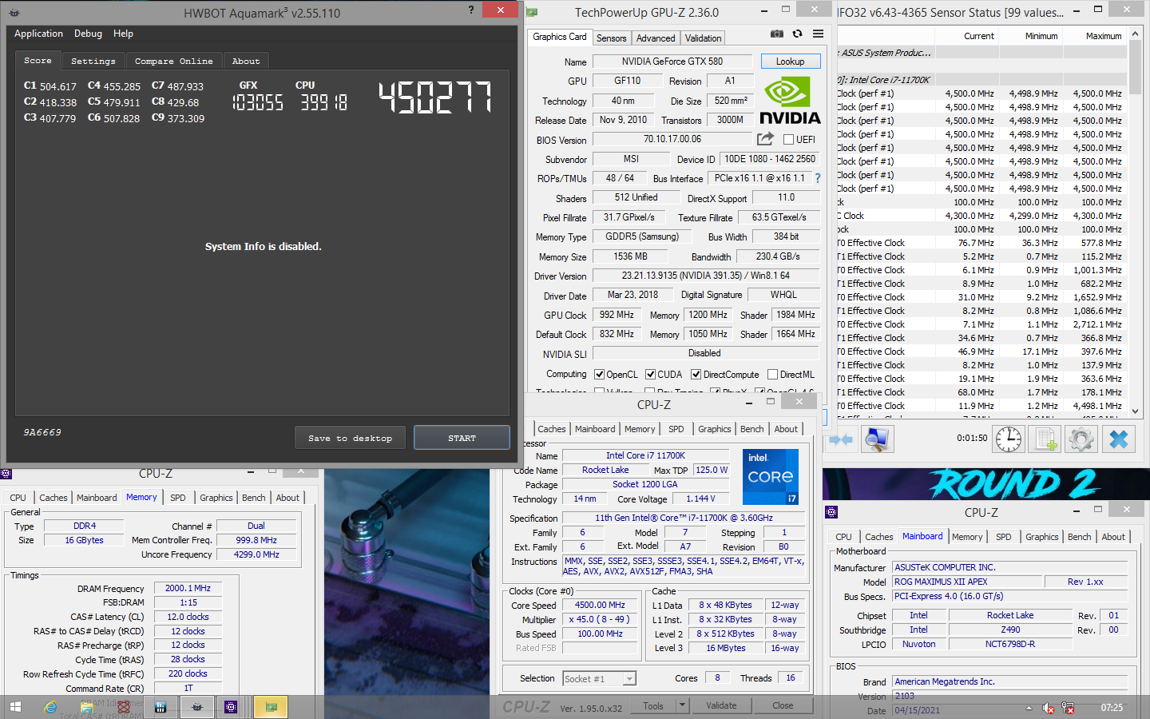
Task: Click the HWiNFO Maximum column header
Action: click(x=1103, y=36)
